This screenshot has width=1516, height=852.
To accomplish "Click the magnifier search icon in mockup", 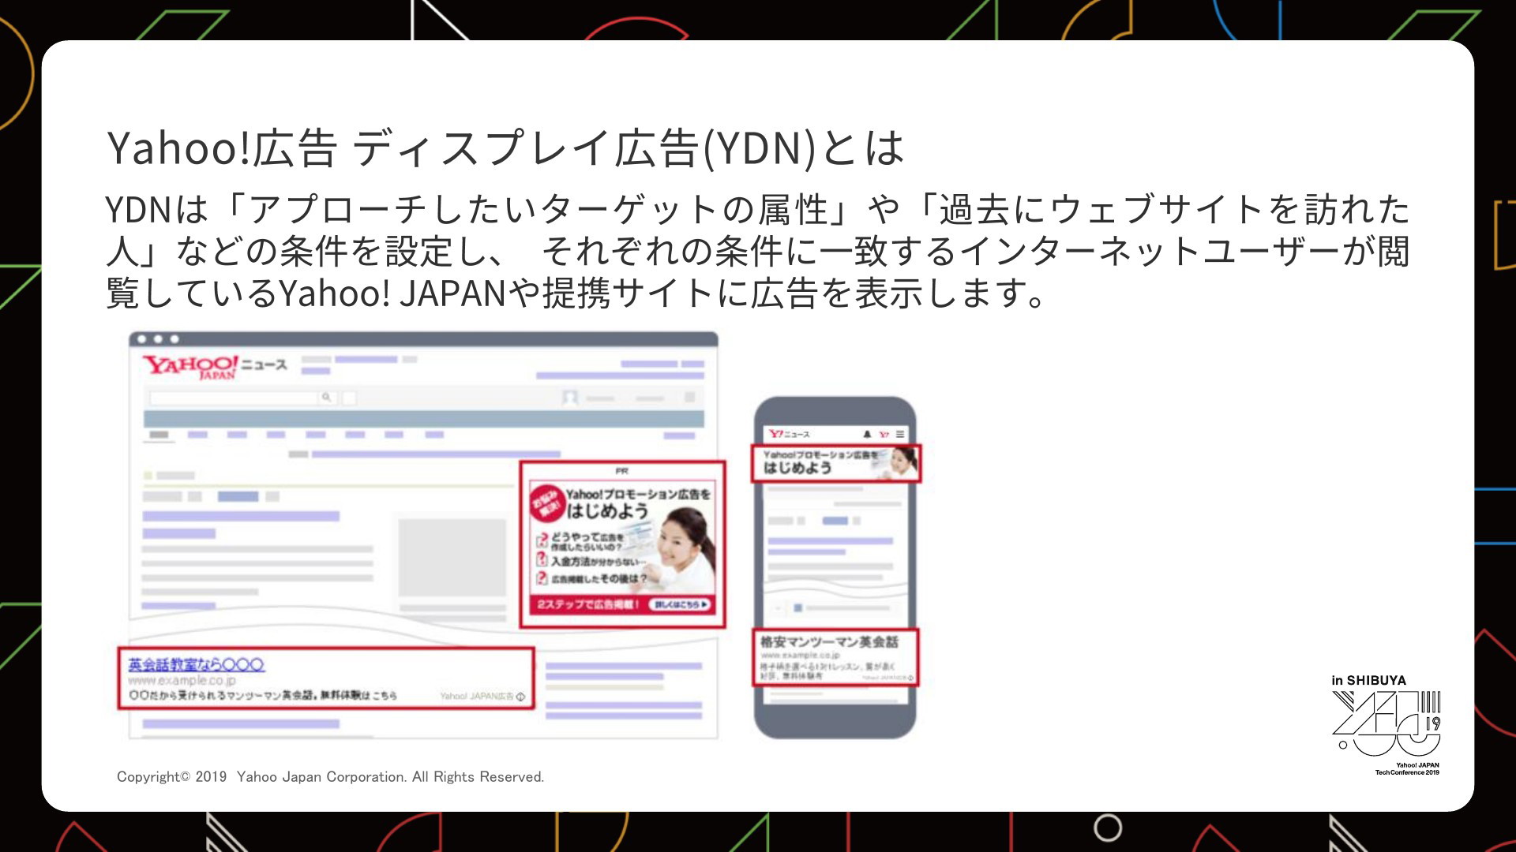I will pos(326,398).
